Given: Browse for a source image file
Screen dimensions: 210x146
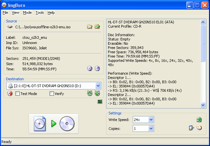Looking at the screenshot, I should pos(90,27).
